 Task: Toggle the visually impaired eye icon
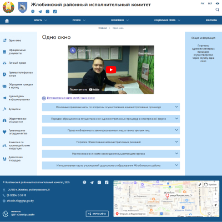218,3
